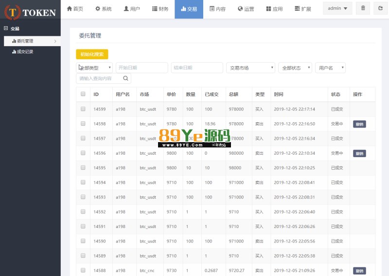The height and width of the screenshot is (276, 389).
Task: Click the time 2019-12-05 21:09:26
Action: [295, 271]
